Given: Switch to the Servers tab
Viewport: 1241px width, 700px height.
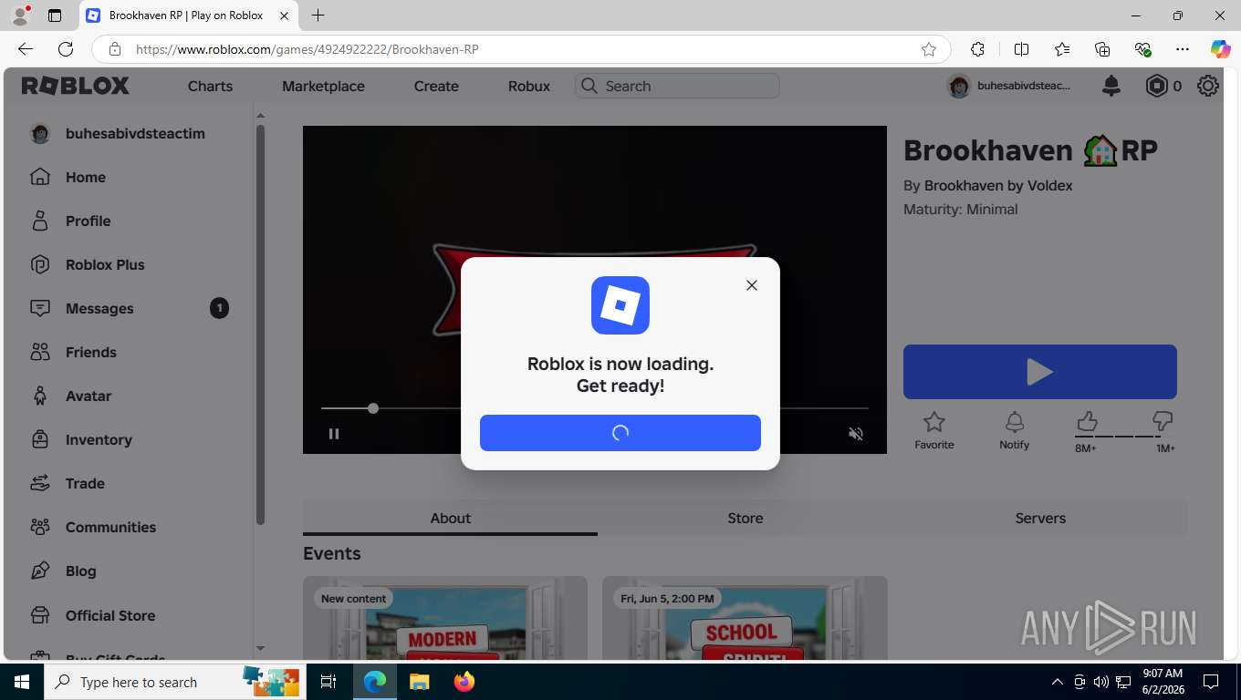Looking at the screenshot, I should coord(1040,518).
